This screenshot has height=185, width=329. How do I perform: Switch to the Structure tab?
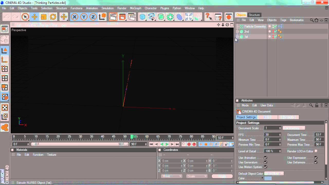point(254,15)
